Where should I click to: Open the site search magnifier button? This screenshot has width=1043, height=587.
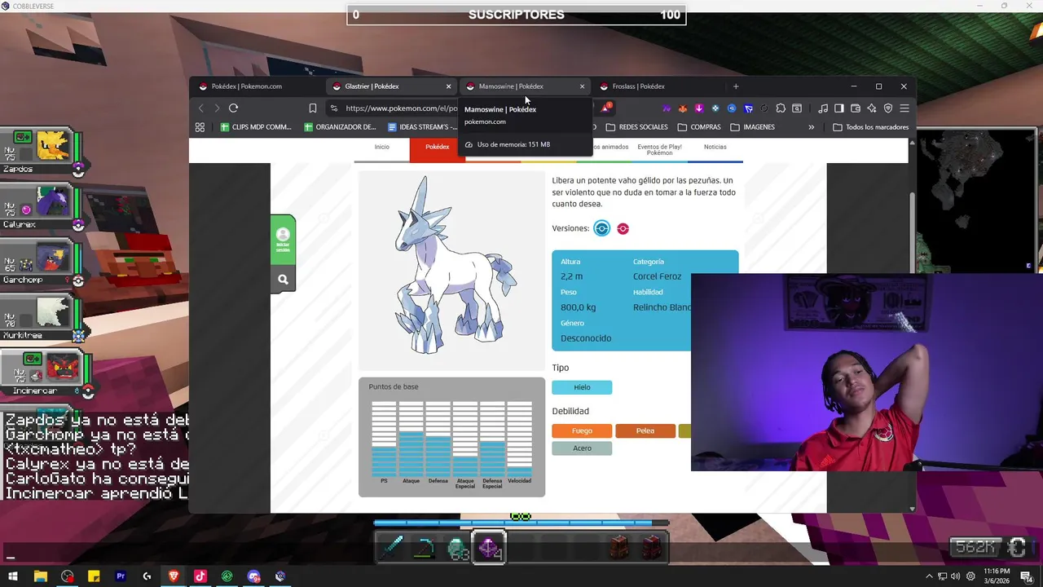coord(283,280)
